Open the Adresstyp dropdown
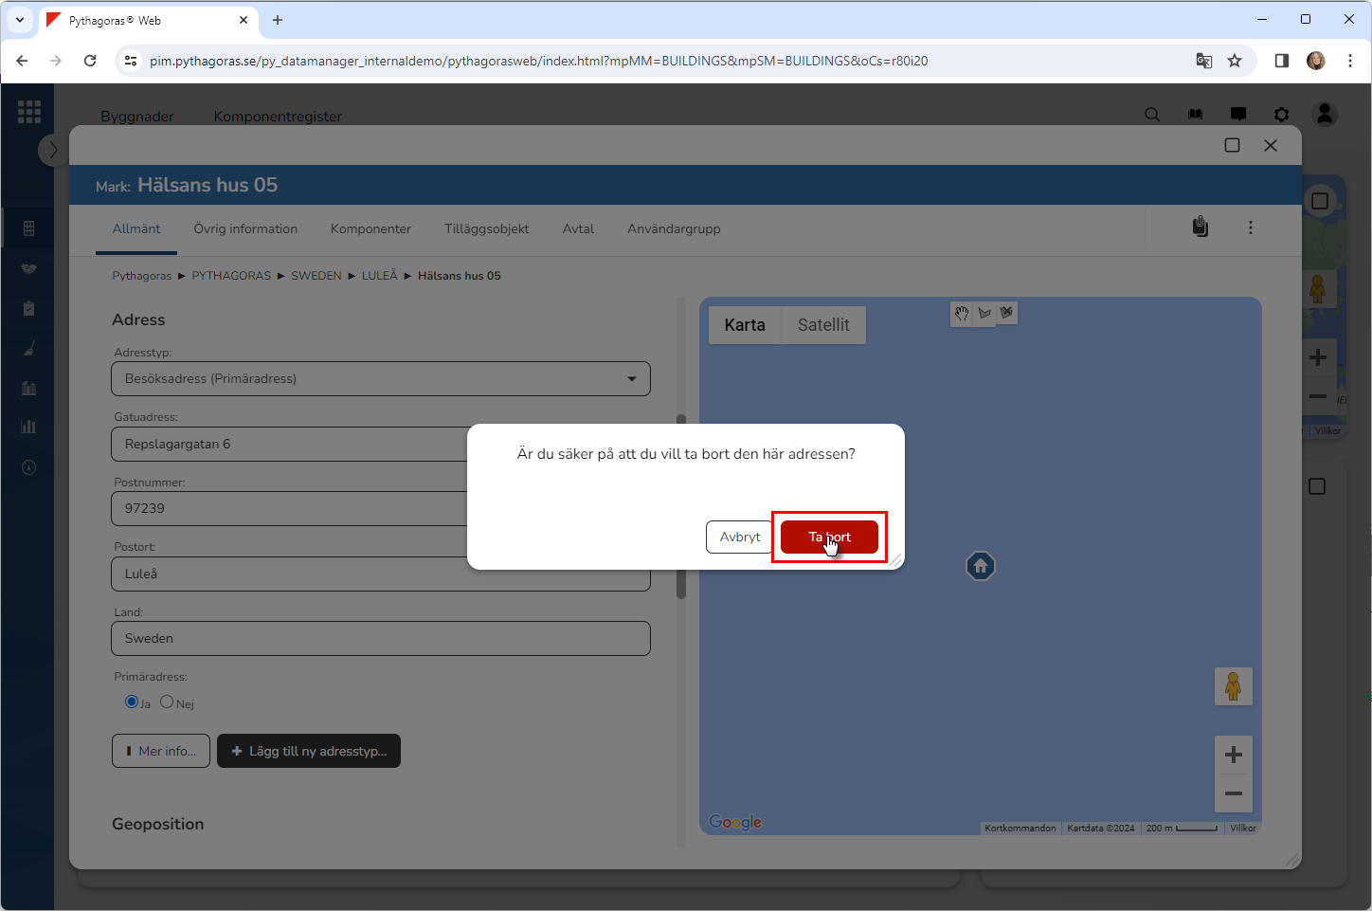This screenshot has height=911, width=1372. [x=381, y=378]
